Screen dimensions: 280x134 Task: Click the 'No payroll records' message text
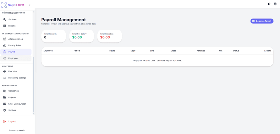(x=157, y=60)
